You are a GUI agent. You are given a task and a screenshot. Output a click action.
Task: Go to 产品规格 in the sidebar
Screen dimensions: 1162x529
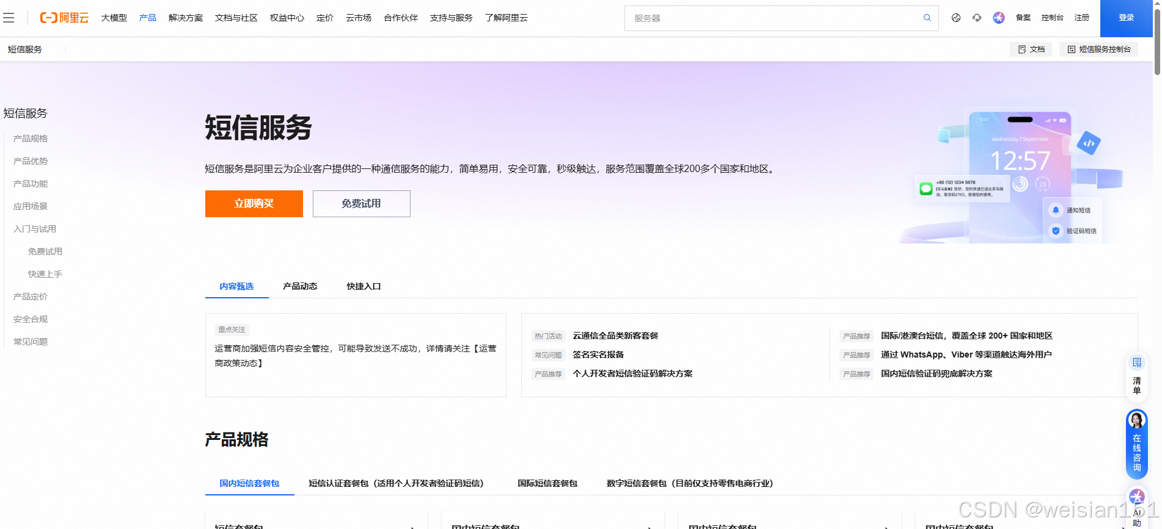(x=31, y=139)
